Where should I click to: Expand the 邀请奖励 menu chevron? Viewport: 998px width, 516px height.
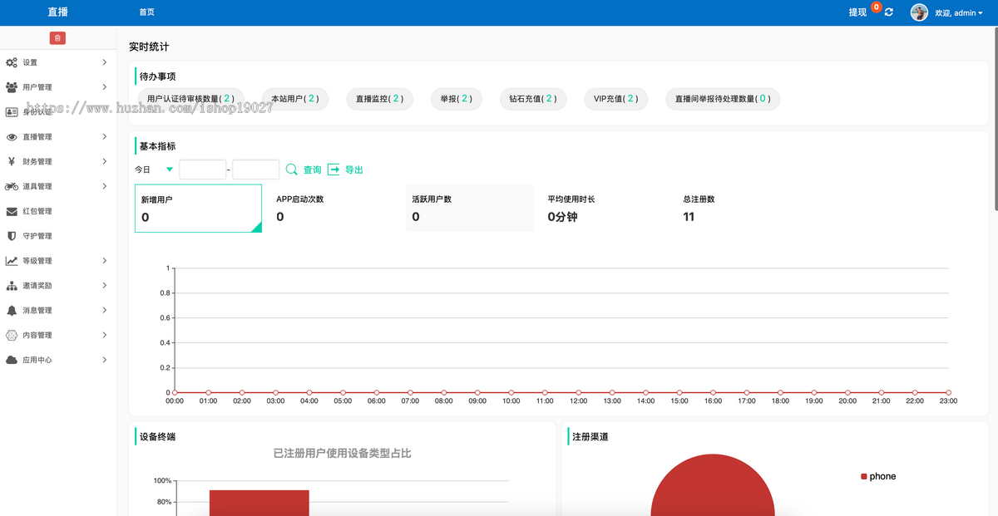pos(104,286)
